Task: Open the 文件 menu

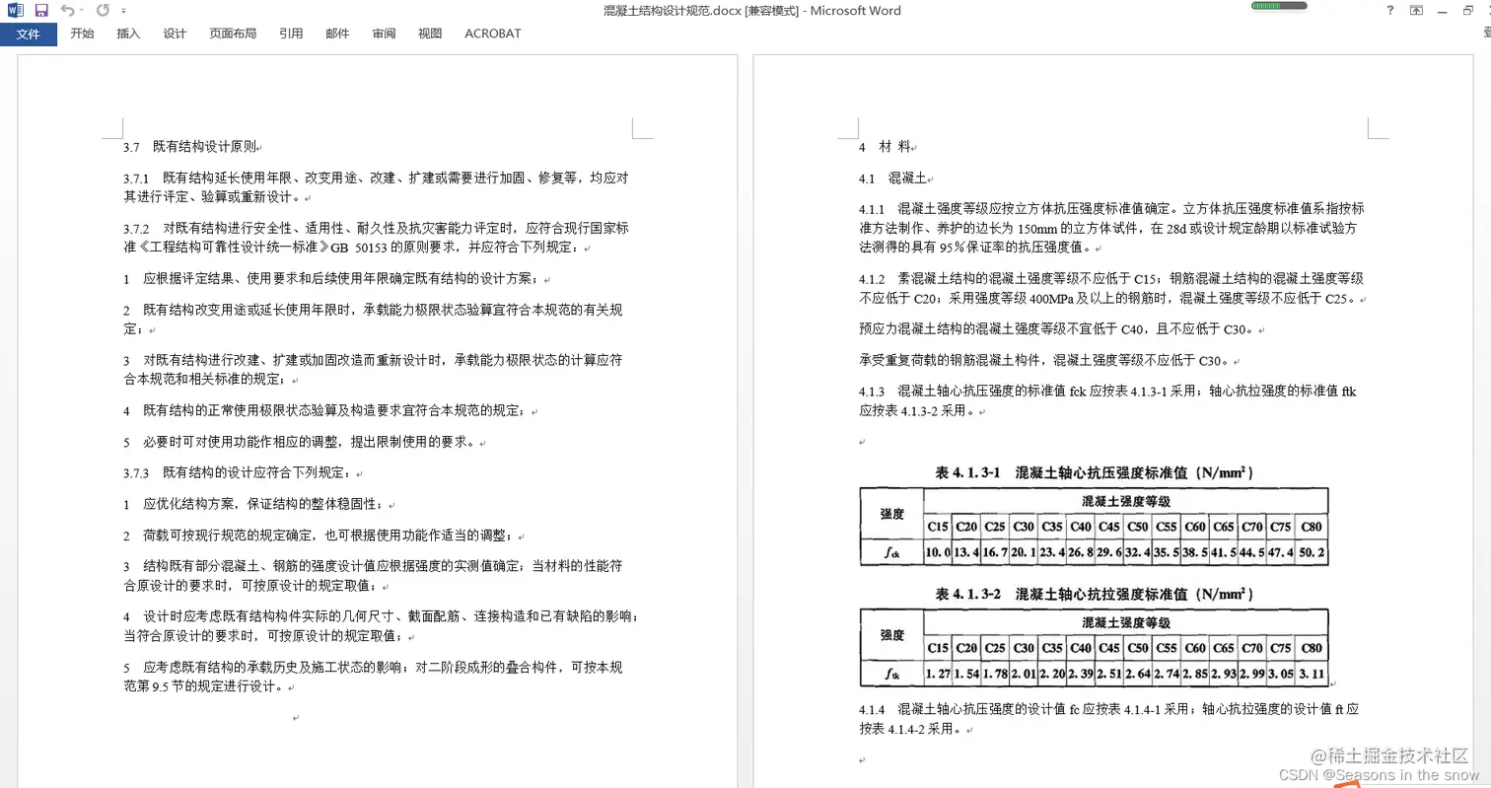Action: tap(29, 33)
